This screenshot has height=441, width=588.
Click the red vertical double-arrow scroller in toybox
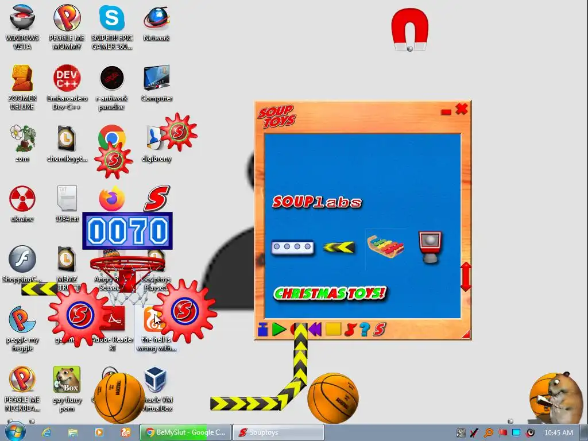(x=466, y=277)
